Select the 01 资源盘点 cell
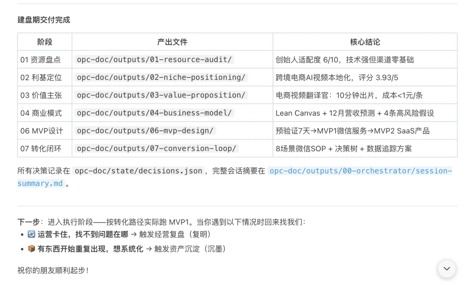 (45, 60)
